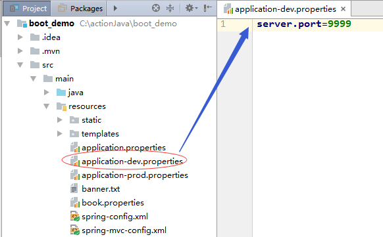
Task: Open the gear settings dropdown
Action: pyautogui.click(x=191, y=9)
